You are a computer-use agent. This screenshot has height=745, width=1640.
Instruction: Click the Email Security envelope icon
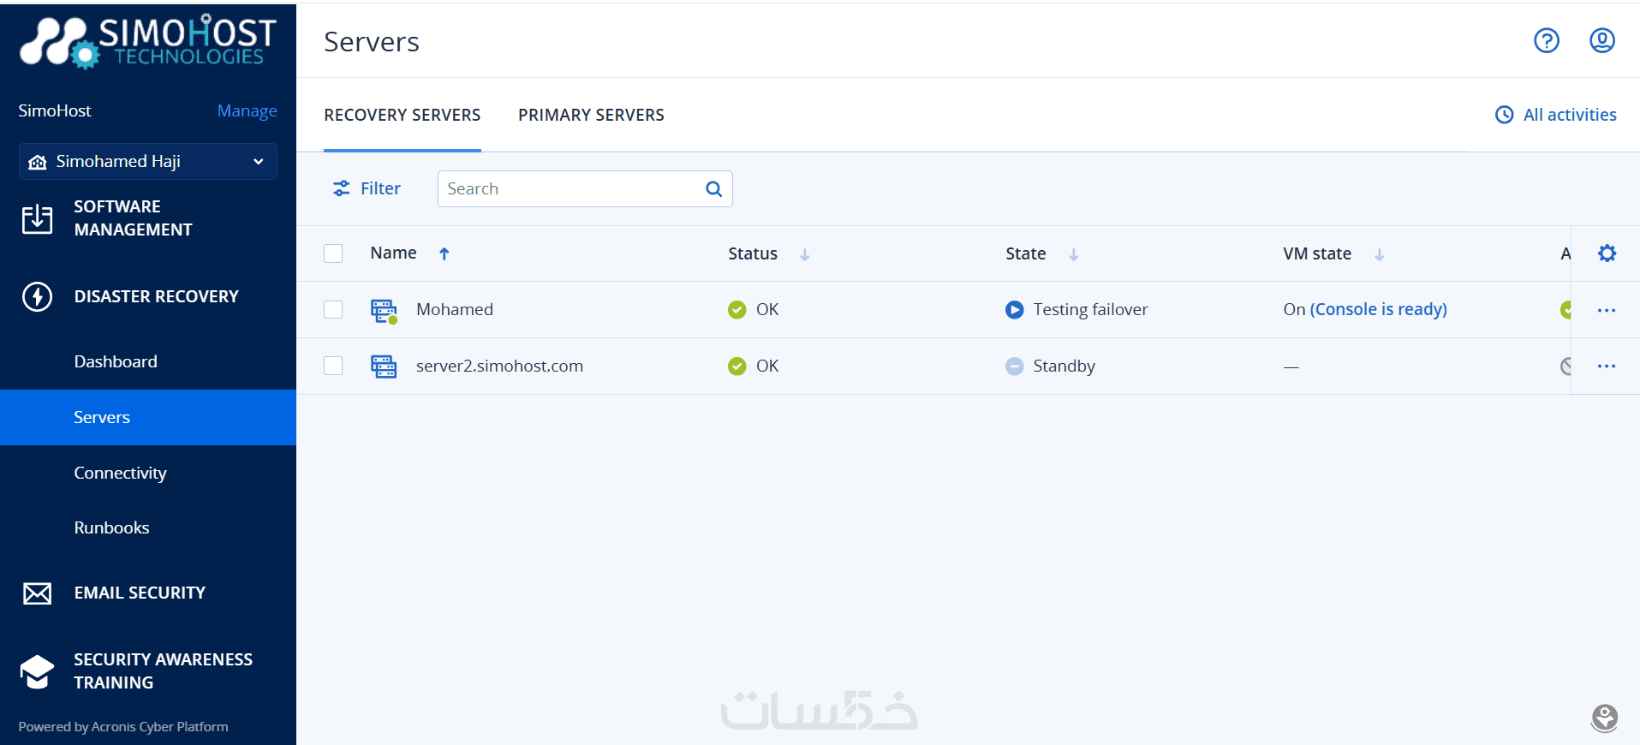tap(37, 593)
